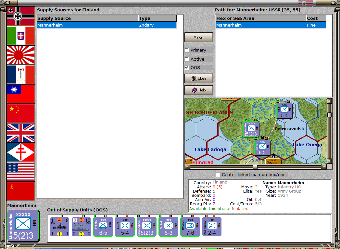Click the 6-3 infantry unit on map
The width and height of the screenshot is (340, 249).
[262, 148]
